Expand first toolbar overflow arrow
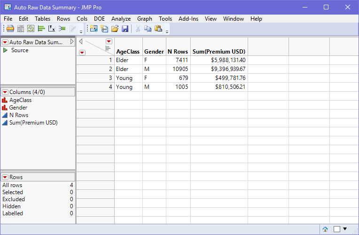 81,32
